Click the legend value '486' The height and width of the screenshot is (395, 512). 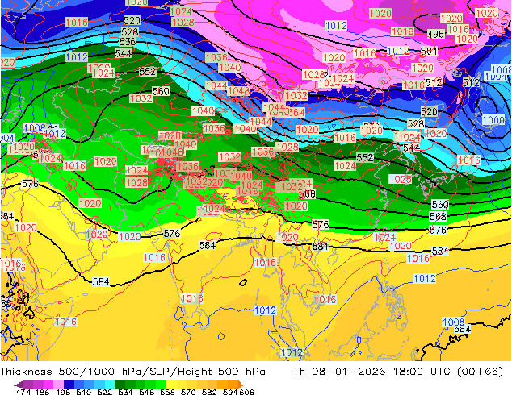pos(42,392)
